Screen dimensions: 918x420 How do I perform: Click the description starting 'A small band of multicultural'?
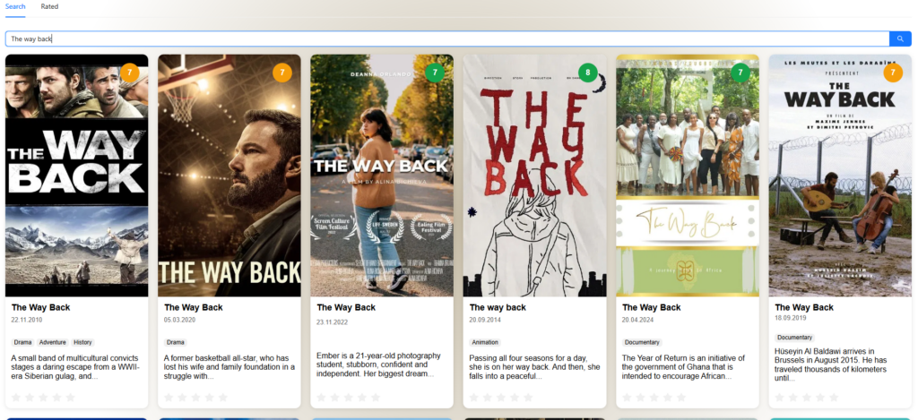(75, 367)
